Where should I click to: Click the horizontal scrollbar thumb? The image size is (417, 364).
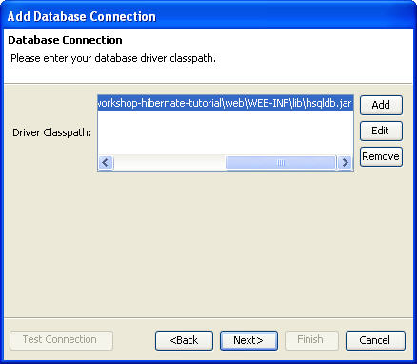(281, 163)
